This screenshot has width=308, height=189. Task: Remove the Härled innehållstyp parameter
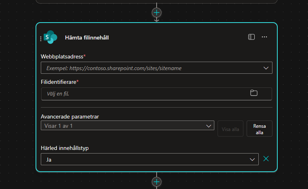(x=266, y=159)
